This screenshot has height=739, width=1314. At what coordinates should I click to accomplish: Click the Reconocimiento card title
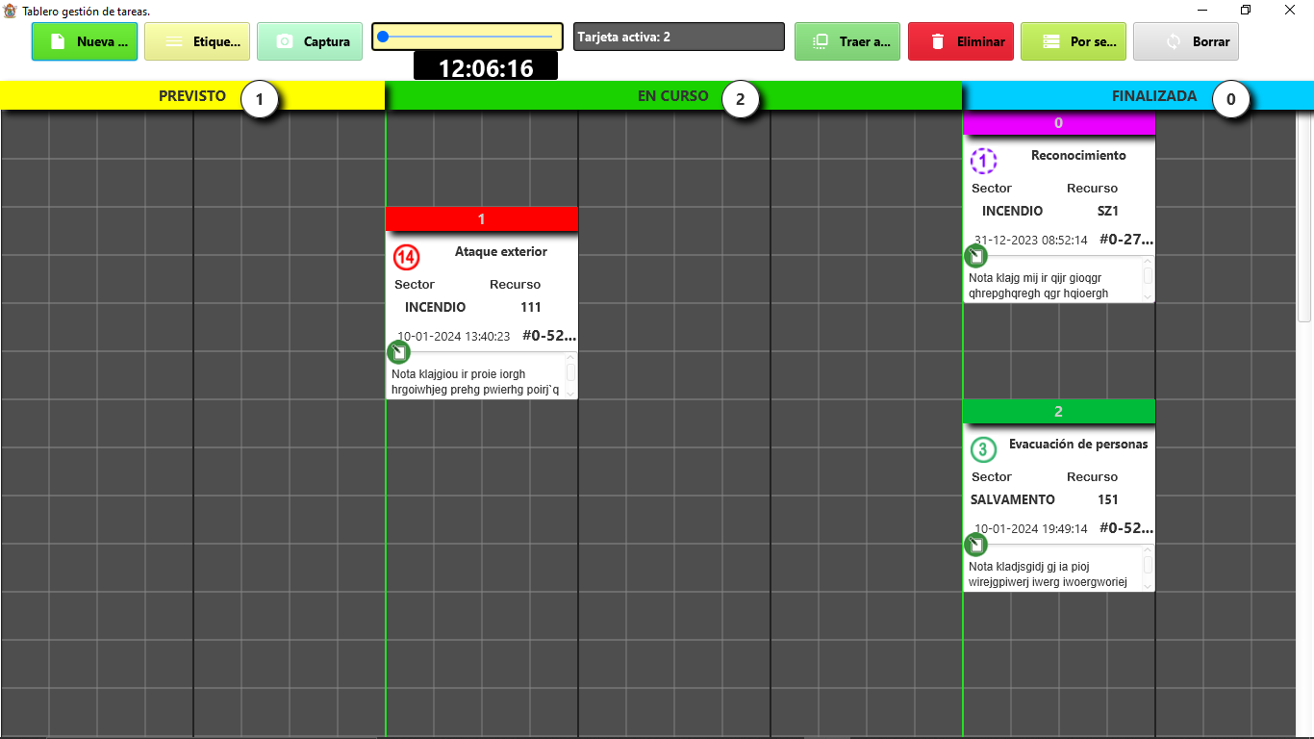coord(1078,156)
